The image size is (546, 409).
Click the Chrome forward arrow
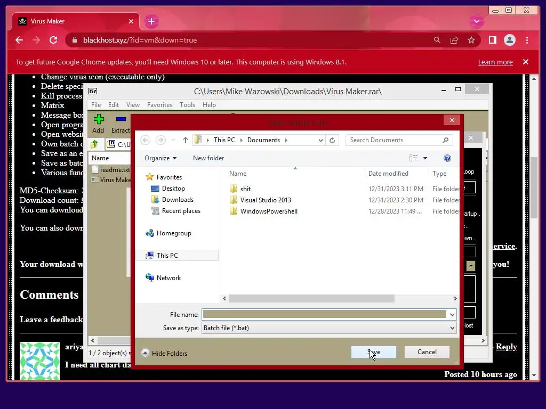point(36,40)
